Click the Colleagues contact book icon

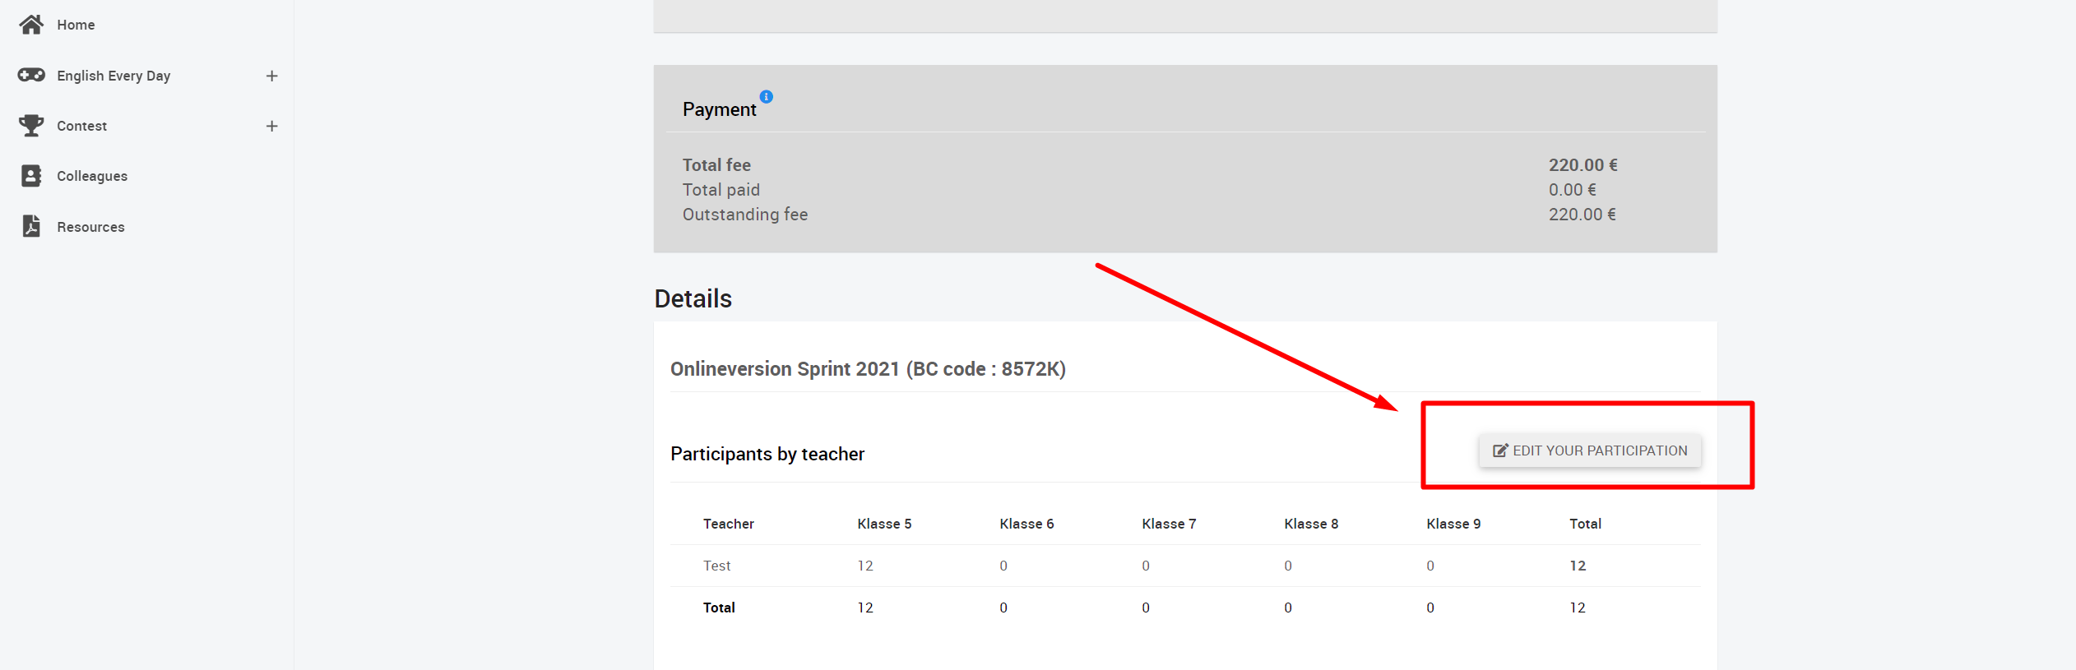31,176
